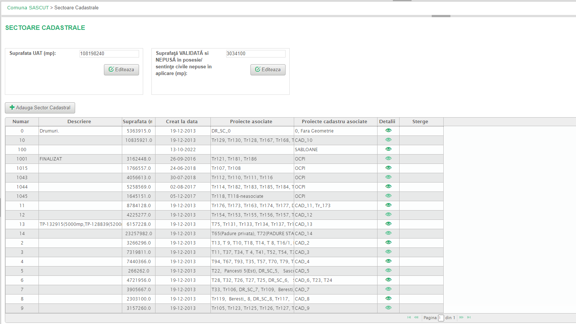View details of sector 13 row
This screenshot has width=576, height=324.
click(388, 224)
